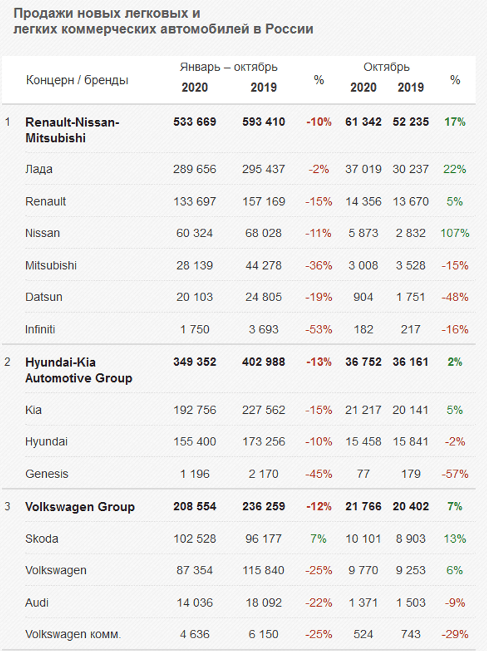Select the Октябрь column group header

pos(387,67)
